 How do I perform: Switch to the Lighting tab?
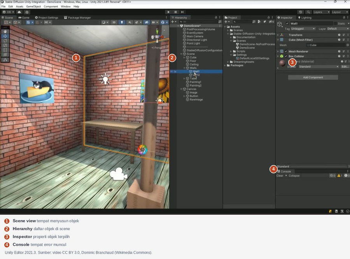(x=304, y=17)
